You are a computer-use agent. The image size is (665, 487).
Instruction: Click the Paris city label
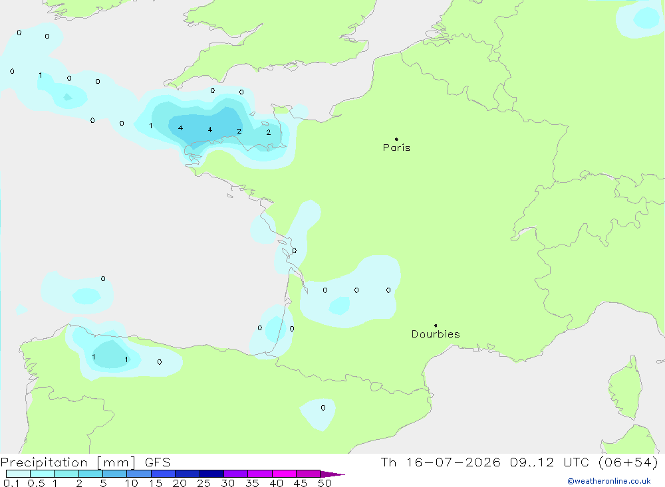(x=396, y=147)
